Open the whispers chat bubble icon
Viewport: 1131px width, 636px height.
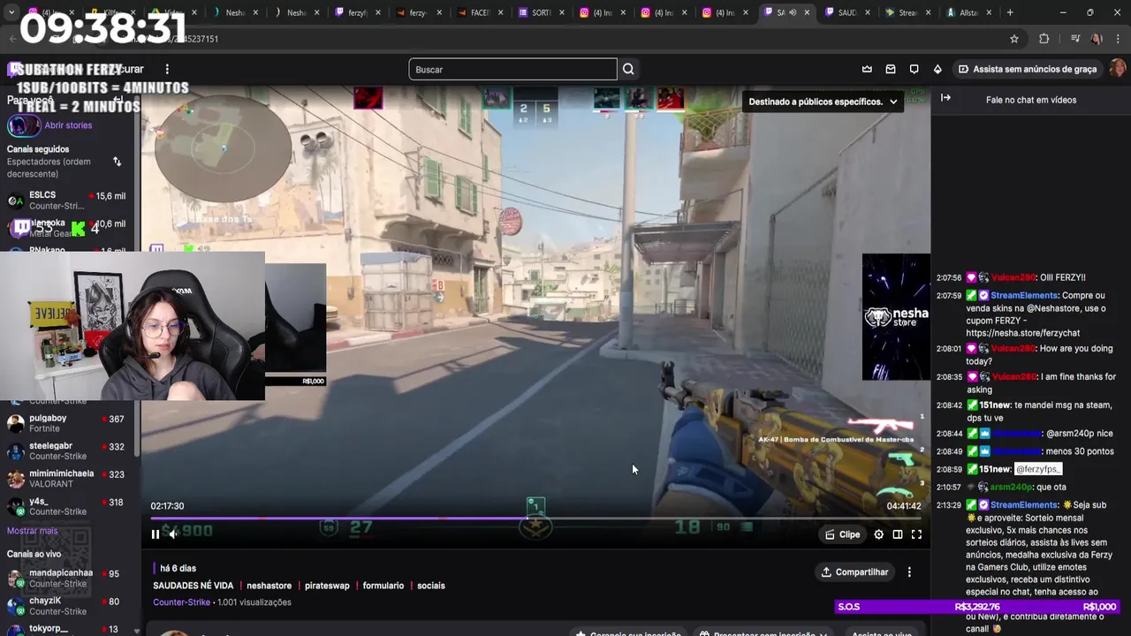pyautogui.click(x=914, y=69)
